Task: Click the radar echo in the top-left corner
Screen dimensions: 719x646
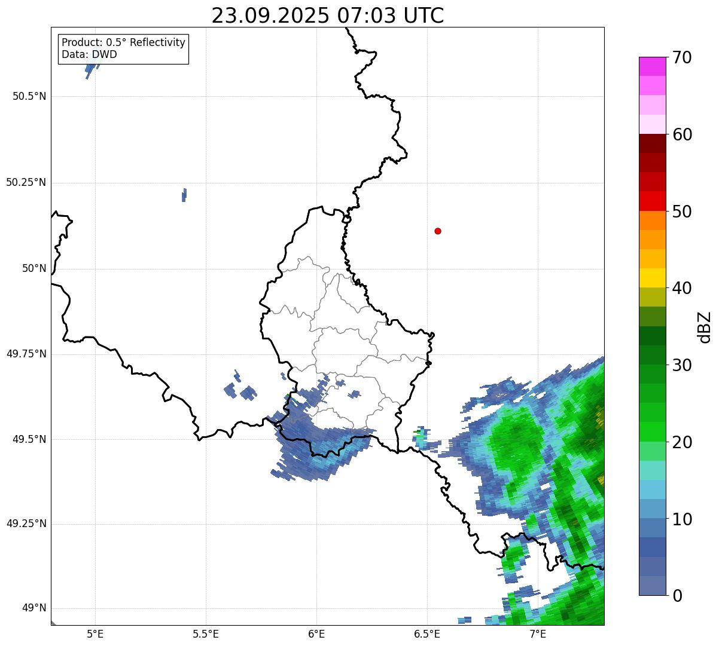Action: pos(92,68)
